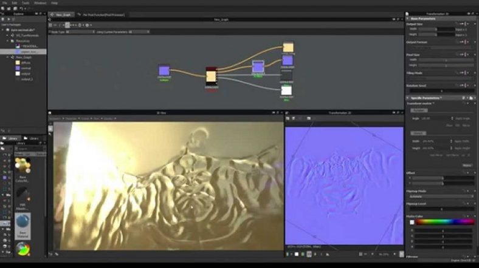This screenshot has width=479, height=268.
Task: Click the Matte Color white swatch
Action: tap(412, 223)
